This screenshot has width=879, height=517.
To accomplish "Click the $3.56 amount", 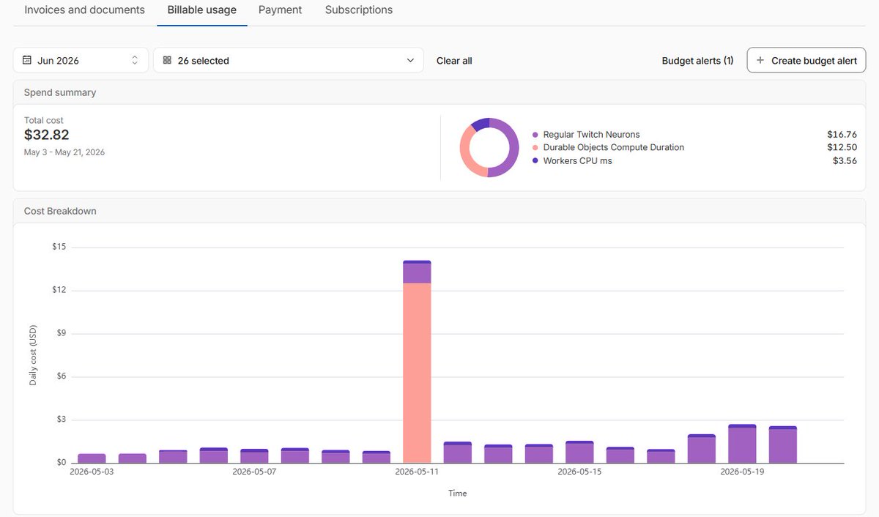I will click(845, 160).
